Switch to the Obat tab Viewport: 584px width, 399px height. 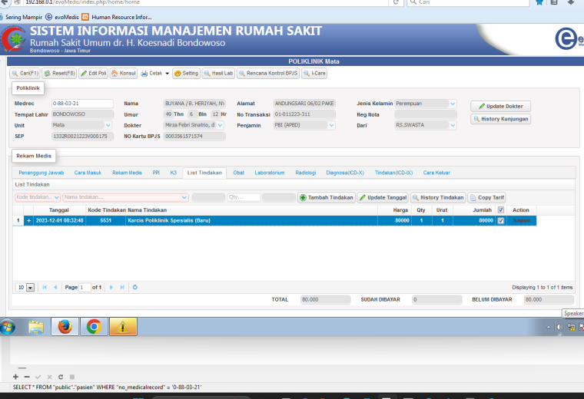pyautogui.click(x=239, y=173)
